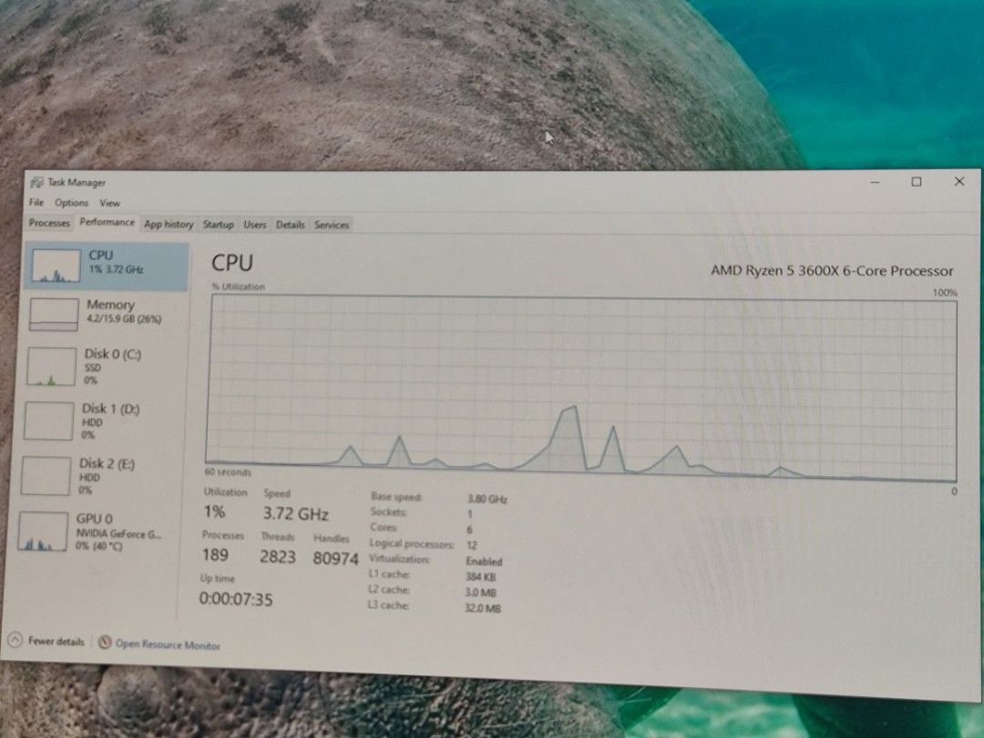The height and width of the screenshot is (738, 984).
Task: Click the up time value 0:00:07:35
Action: [x=236, y=600]
